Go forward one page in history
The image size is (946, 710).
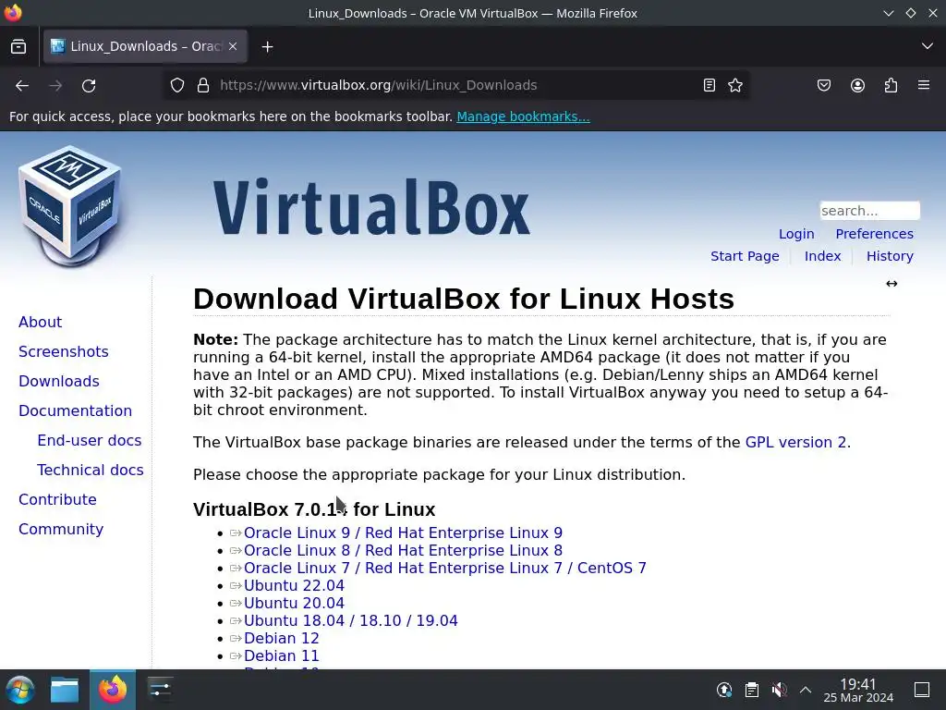click(55, 85)
